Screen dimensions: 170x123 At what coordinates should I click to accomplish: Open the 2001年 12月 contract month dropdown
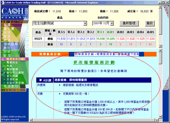pyautogui.click(x=112, y=23)
